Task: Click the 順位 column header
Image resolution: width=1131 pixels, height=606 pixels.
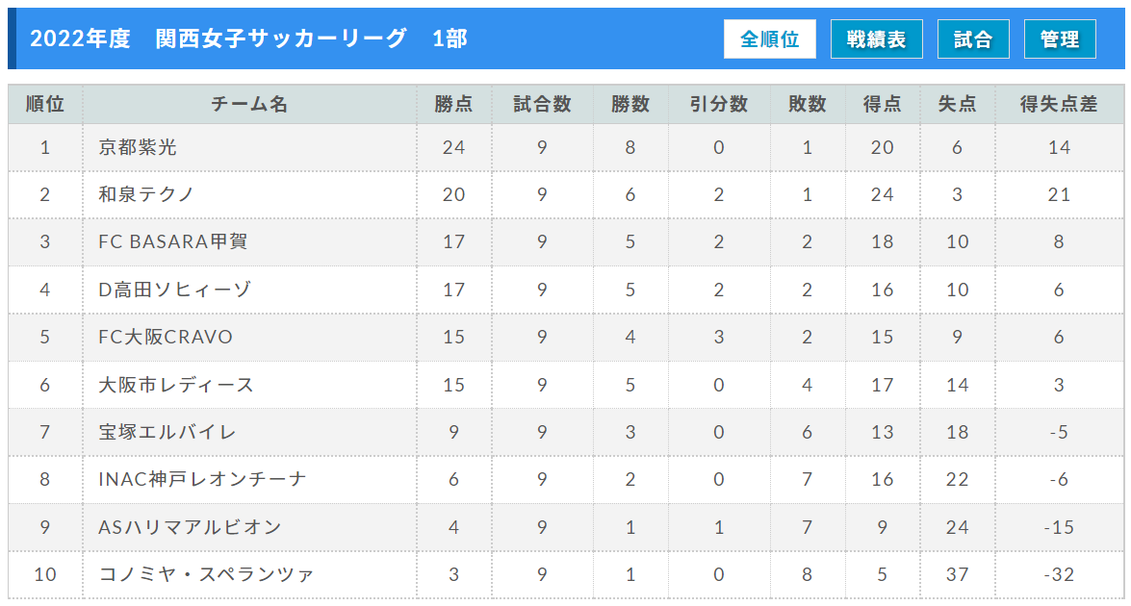Action: point(45,105)
